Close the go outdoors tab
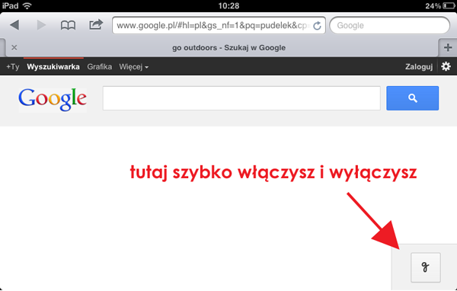This screenshot has height=291, width=457. coord(14,47)
